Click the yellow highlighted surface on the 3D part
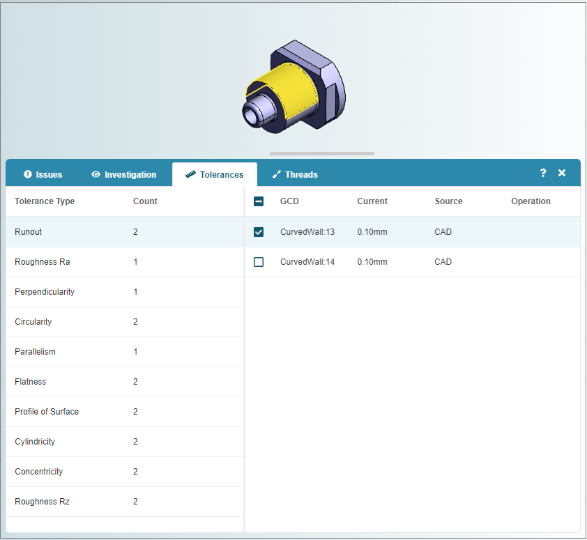 (x=294, y=90)
